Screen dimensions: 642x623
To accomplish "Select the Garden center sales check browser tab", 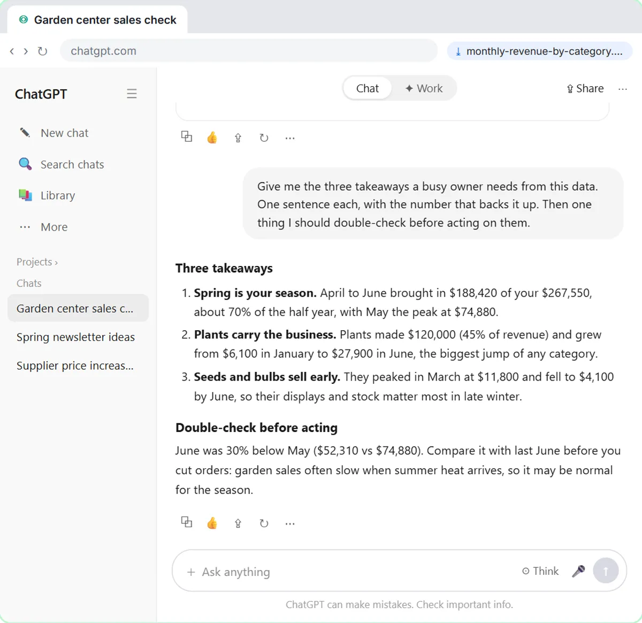I will 97,20.
